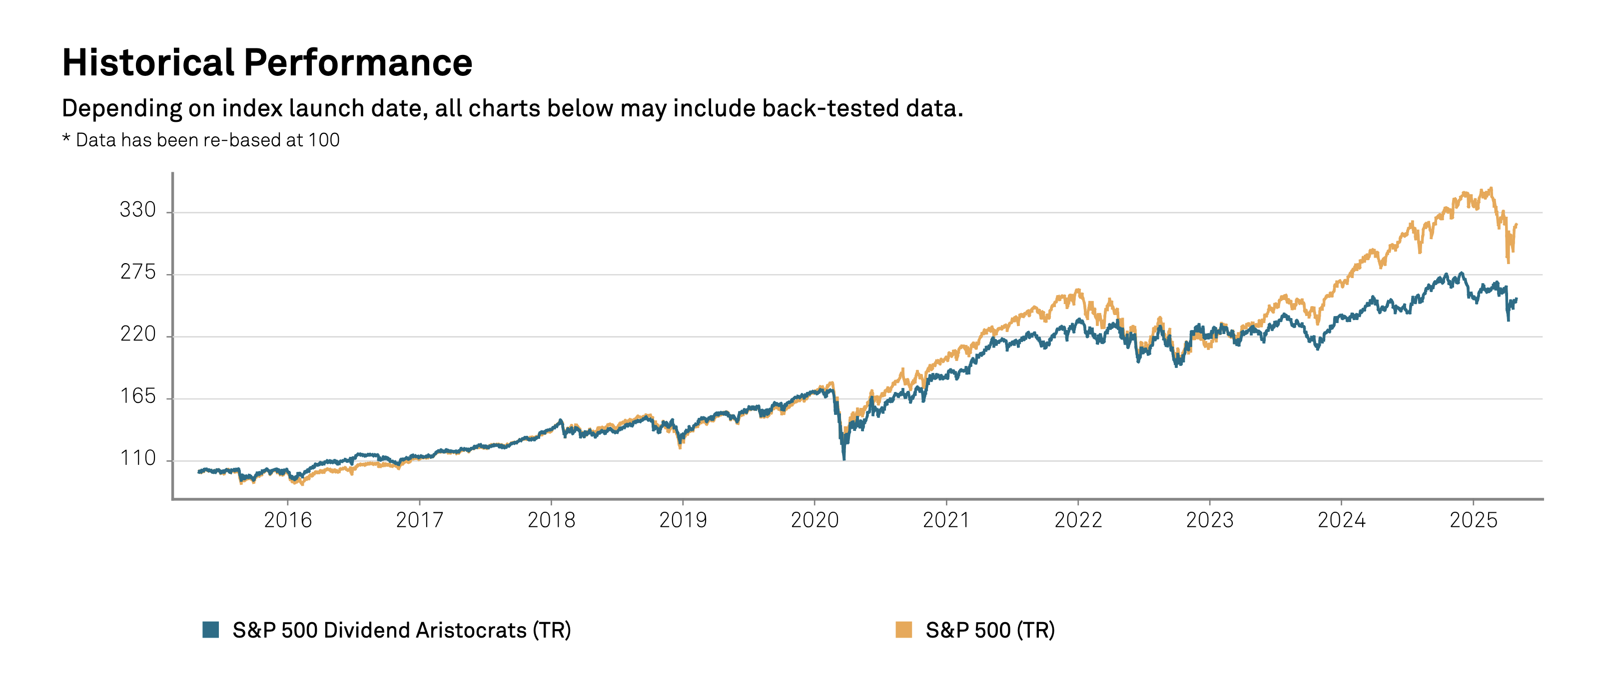Select the 220 y-axis value label
This screenshot has height=696, width=1604.
[x=137, y=334]
